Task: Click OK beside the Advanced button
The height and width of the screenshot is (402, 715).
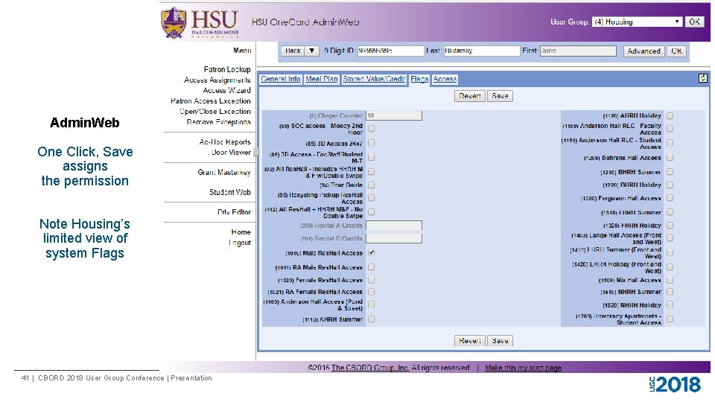Action: tap(676, 51)
